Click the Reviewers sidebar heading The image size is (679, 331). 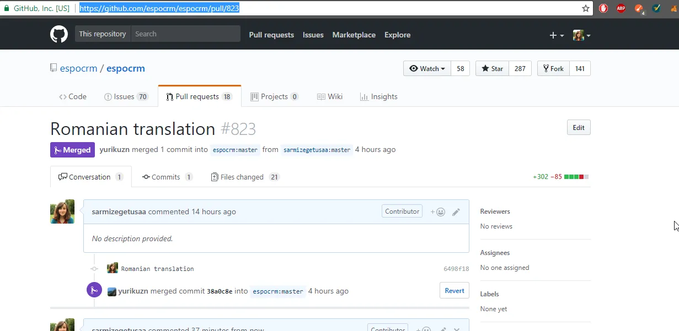495,211
